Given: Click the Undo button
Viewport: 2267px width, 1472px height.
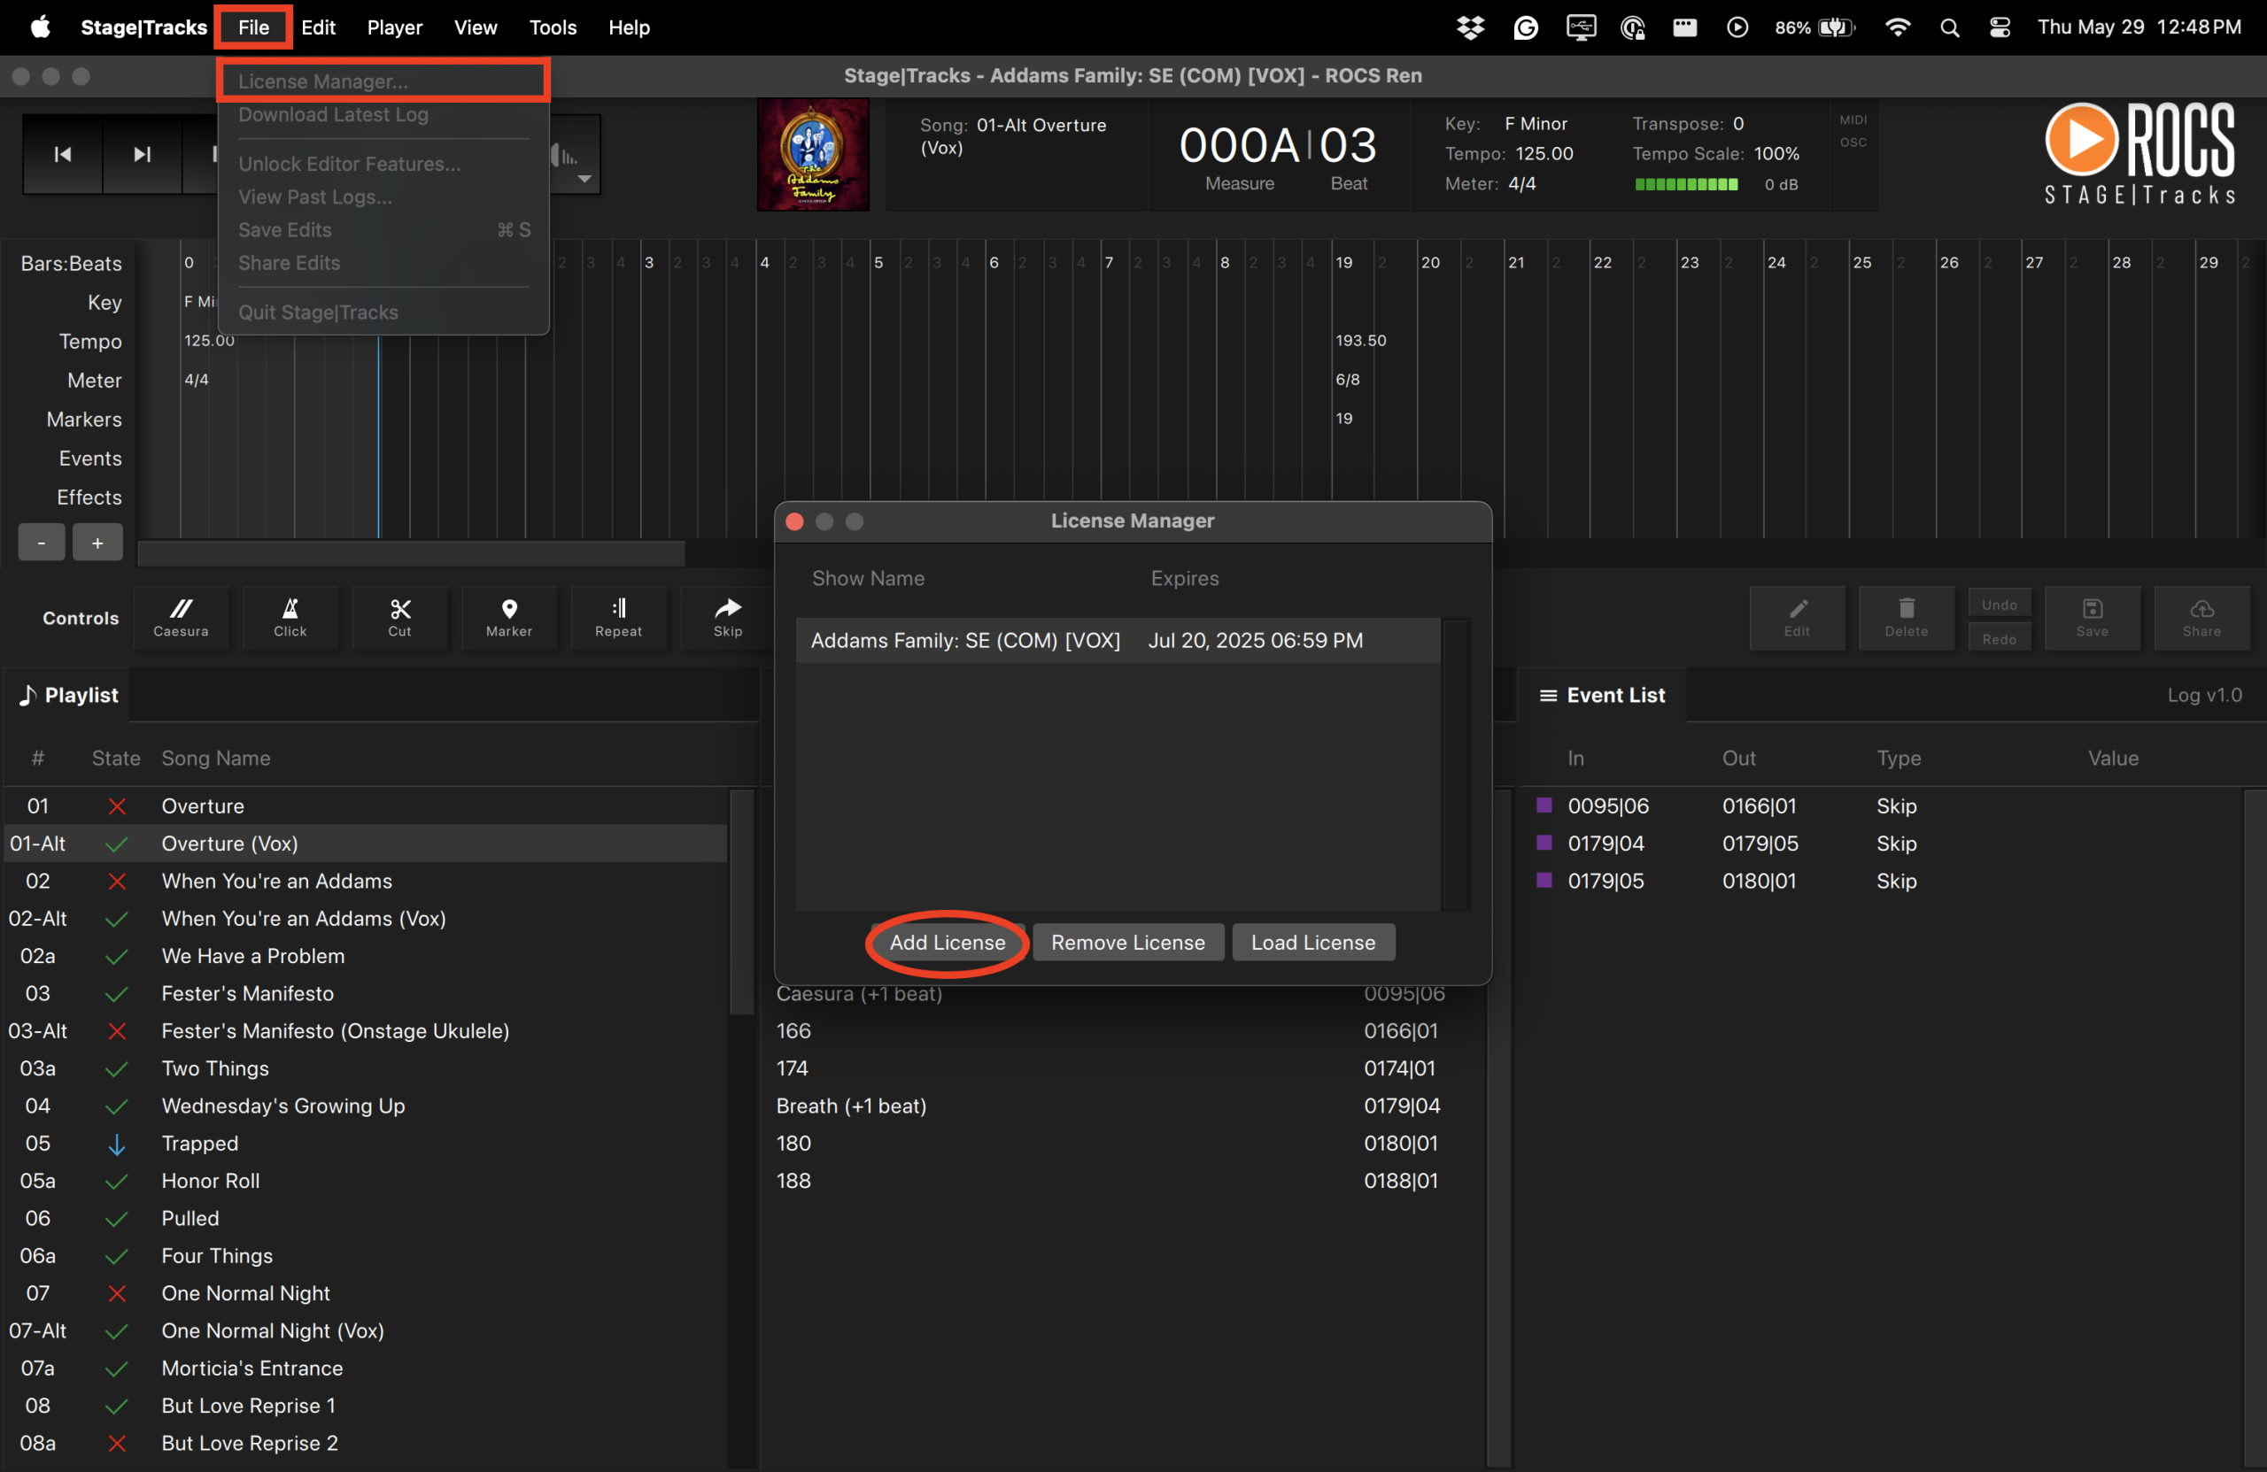Looking at the screenshot, I should tap(2000, 604).
